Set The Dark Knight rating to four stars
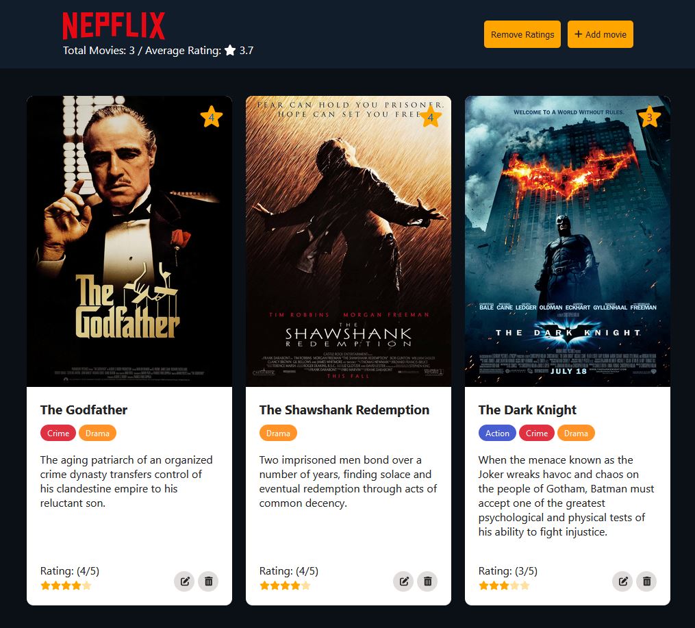The width and height of the screenshot is (695, 628). [515, 586]
